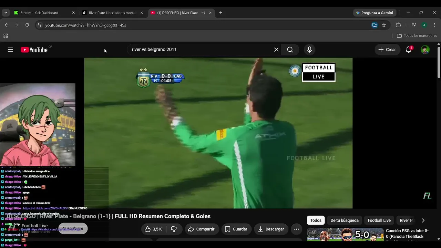Screen dimensions: 441x248
Task: Open the Chrome extensions puzzle icon
Action: coord(399,25)
